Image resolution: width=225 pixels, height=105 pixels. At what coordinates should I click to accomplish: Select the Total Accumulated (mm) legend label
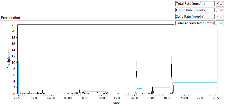coord(195,23)
